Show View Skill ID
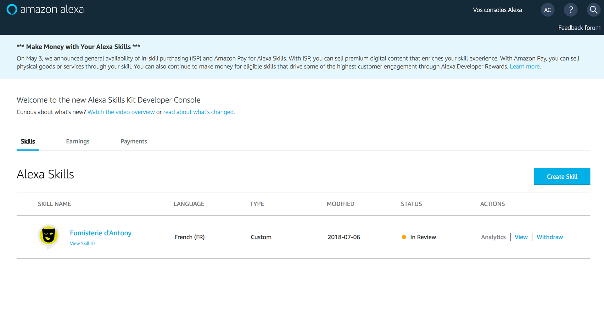Image resolution: width=604 pixels, height=320 pixels. [82, 243]
